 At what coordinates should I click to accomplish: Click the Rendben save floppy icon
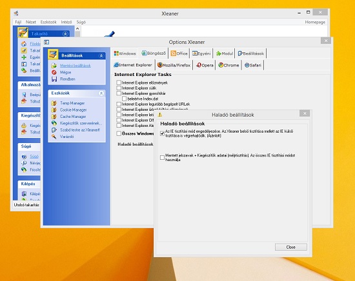(54, 79)
